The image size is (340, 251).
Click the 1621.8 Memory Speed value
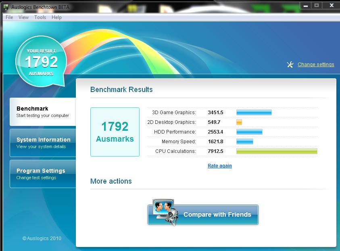tap(215, 142)
